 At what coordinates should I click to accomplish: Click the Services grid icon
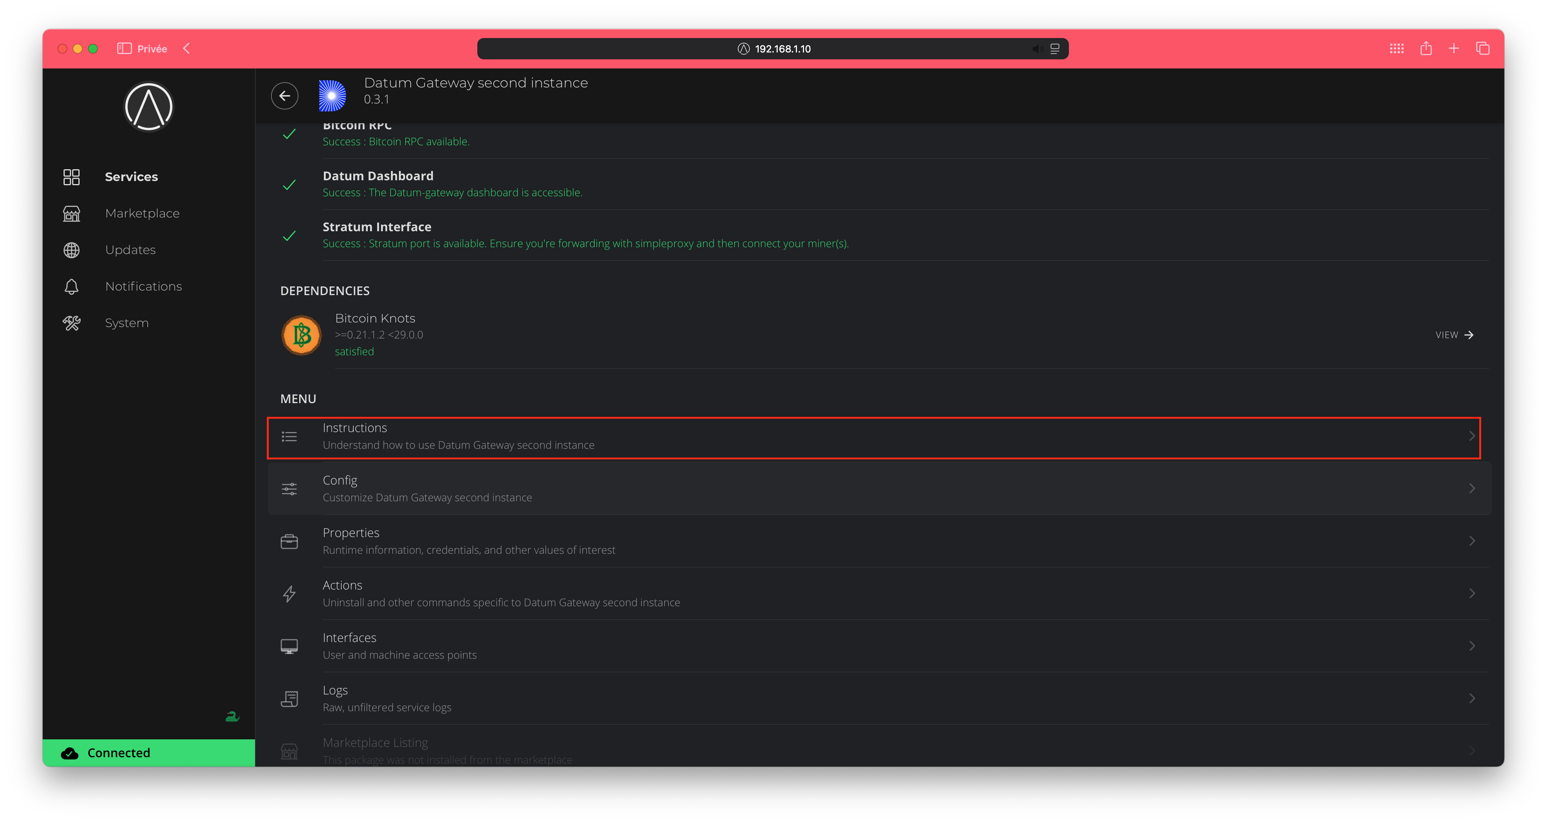[72, 177]
